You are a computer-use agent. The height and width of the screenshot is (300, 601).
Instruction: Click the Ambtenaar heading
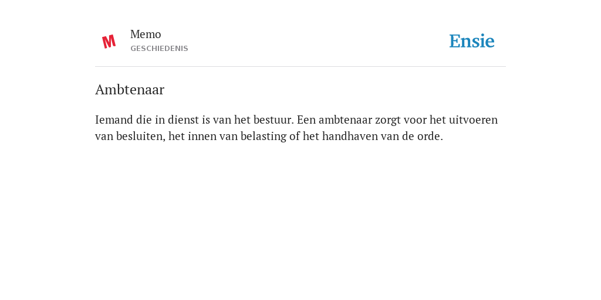pos(130,90)
